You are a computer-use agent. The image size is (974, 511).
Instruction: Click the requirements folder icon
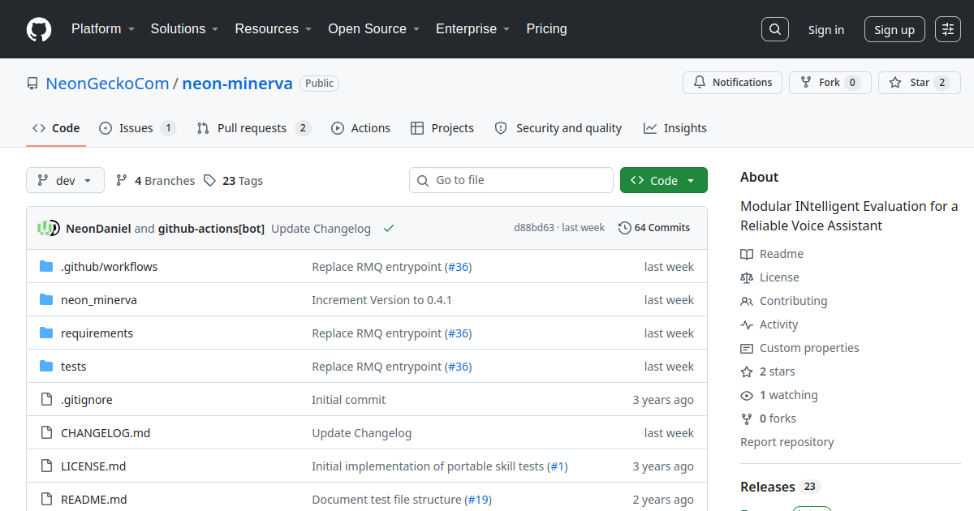(46, 333)
